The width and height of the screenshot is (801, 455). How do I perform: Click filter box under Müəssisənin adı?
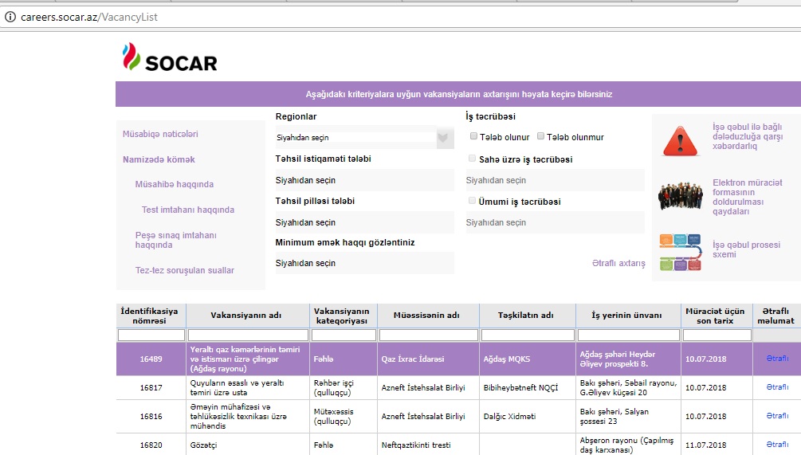coord(429,335)
